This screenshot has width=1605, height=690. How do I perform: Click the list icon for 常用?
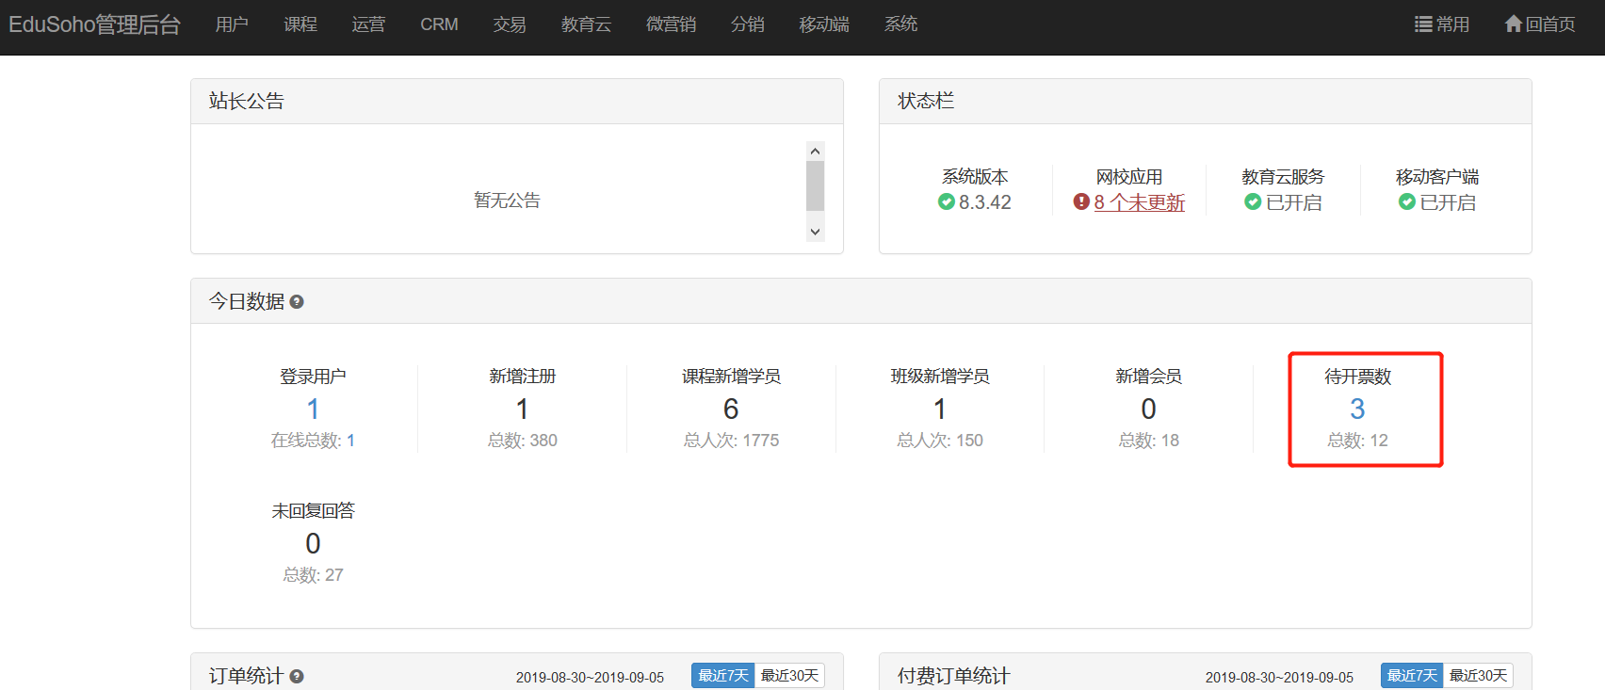coord(1423,24)
